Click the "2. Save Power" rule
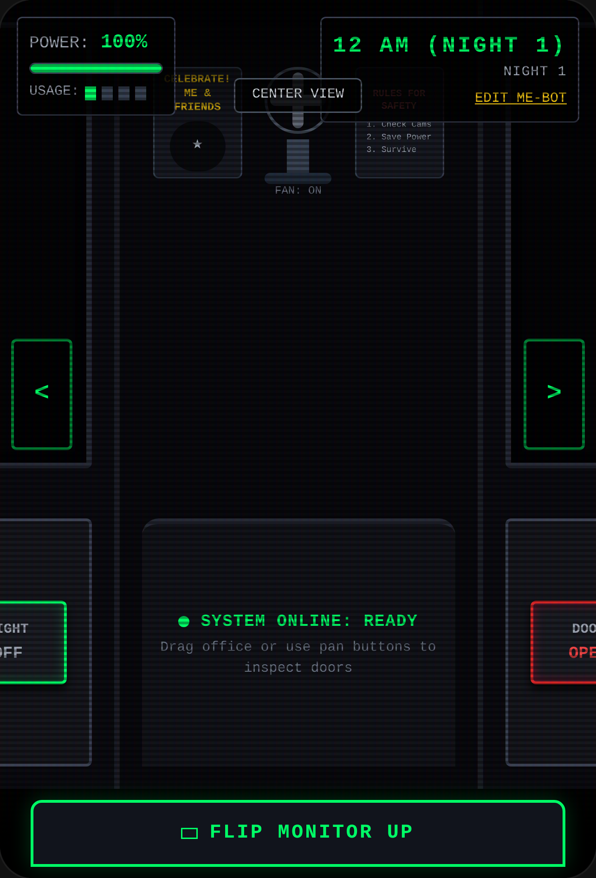The height and width of the screenshot is (878, 596). click(x=399, y=137)
